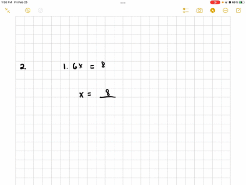The image size is (246, 185).
Task: Tap the three-dot multitasking control
Action: tap(123, 3)
